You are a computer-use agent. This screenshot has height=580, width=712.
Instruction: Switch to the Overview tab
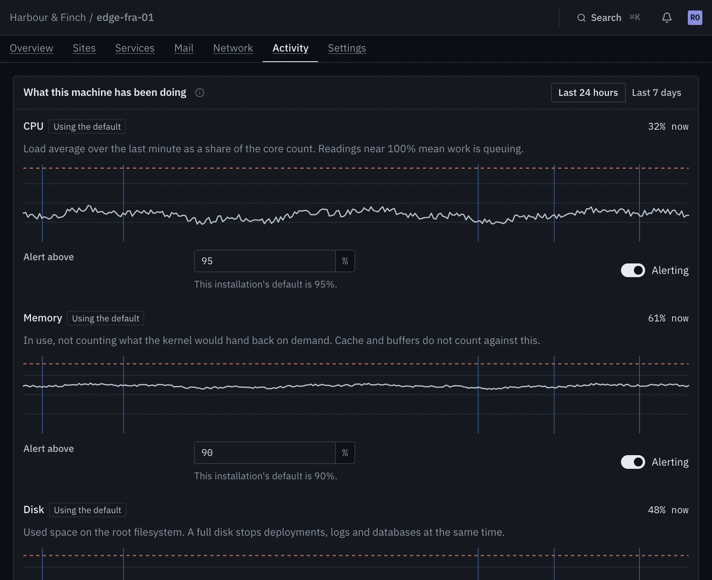[x=31, y=48]
